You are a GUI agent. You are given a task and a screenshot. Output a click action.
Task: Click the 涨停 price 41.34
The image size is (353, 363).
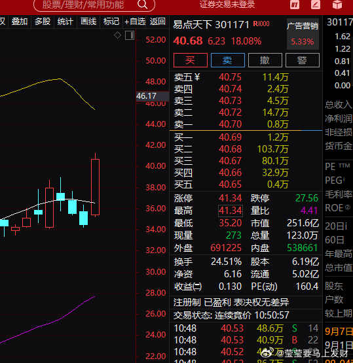click(230, 198)
